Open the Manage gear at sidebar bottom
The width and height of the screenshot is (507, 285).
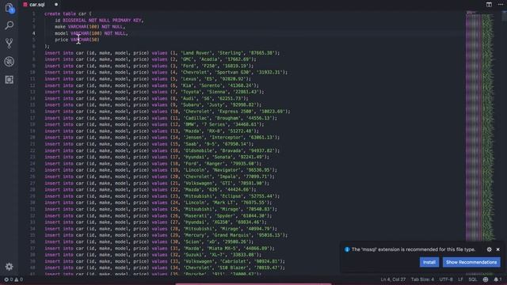coord(10,267)
